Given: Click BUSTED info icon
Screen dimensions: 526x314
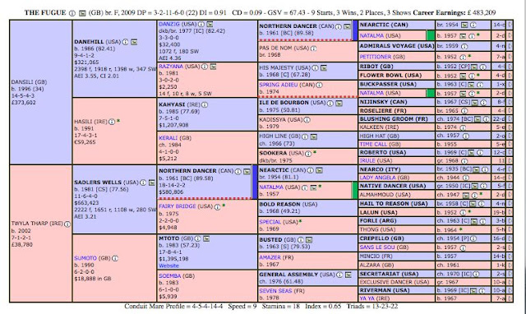Looking at the screenshot, I should [x=300, y=240].
